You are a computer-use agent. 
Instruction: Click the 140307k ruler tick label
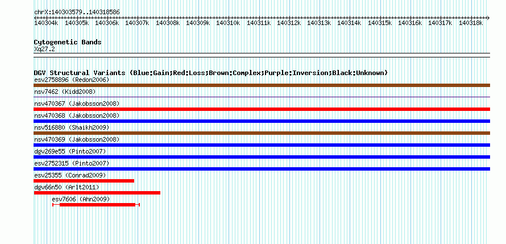[x=137, y=23]
